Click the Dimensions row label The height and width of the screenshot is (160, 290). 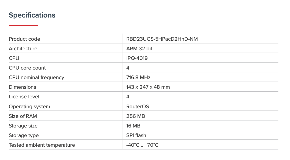[22, 87]
